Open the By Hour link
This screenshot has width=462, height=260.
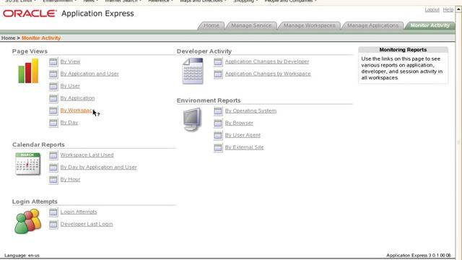(x=70, y=179)
